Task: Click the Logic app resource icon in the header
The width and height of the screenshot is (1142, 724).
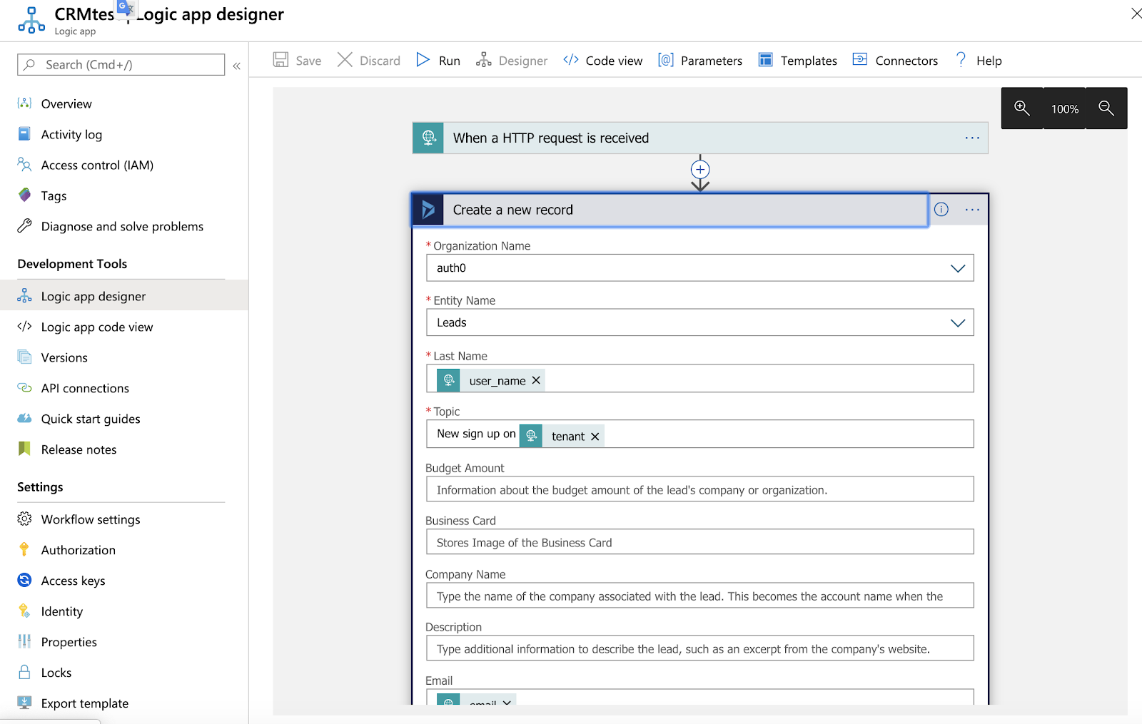Action: (x=31, y=20)
